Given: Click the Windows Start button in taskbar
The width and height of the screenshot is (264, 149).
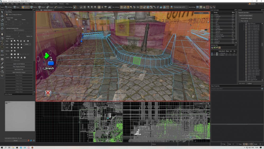Looking at the screenshot, I should tap(2, 147).
